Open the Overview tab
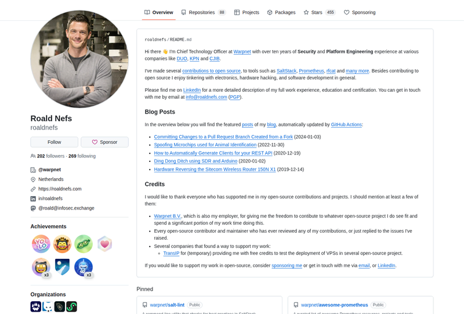Screen dimensions: 464x314 point(158,12)
